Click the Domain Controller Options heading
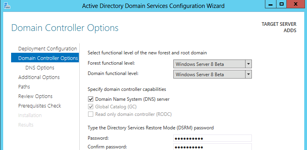Image resolution: width=307 pixels, height=150 pixels. pos(65,28)
